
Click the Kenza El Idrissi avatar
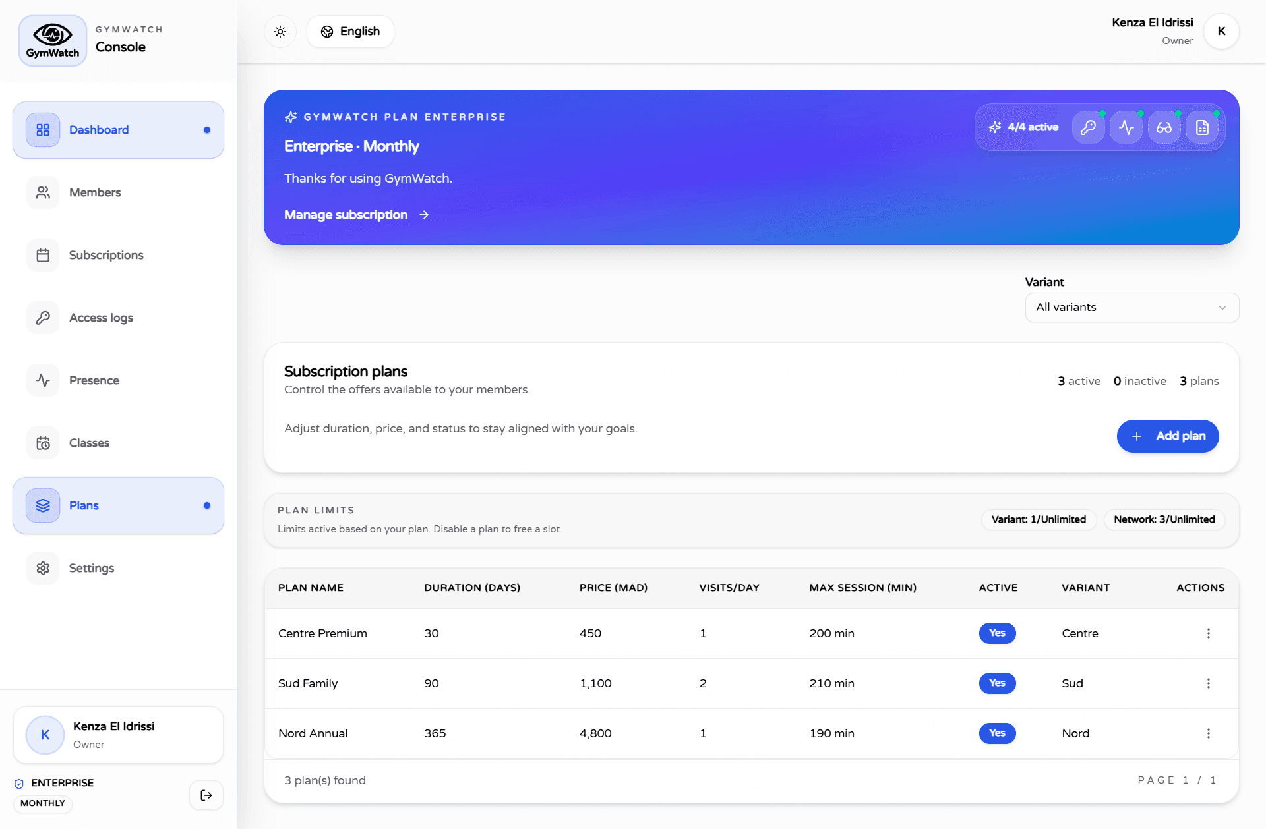tap(1221, 31)
